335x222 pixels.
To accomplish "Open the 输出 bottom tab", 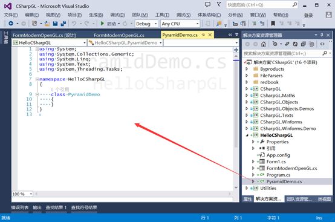I will (x=37, y=207).
